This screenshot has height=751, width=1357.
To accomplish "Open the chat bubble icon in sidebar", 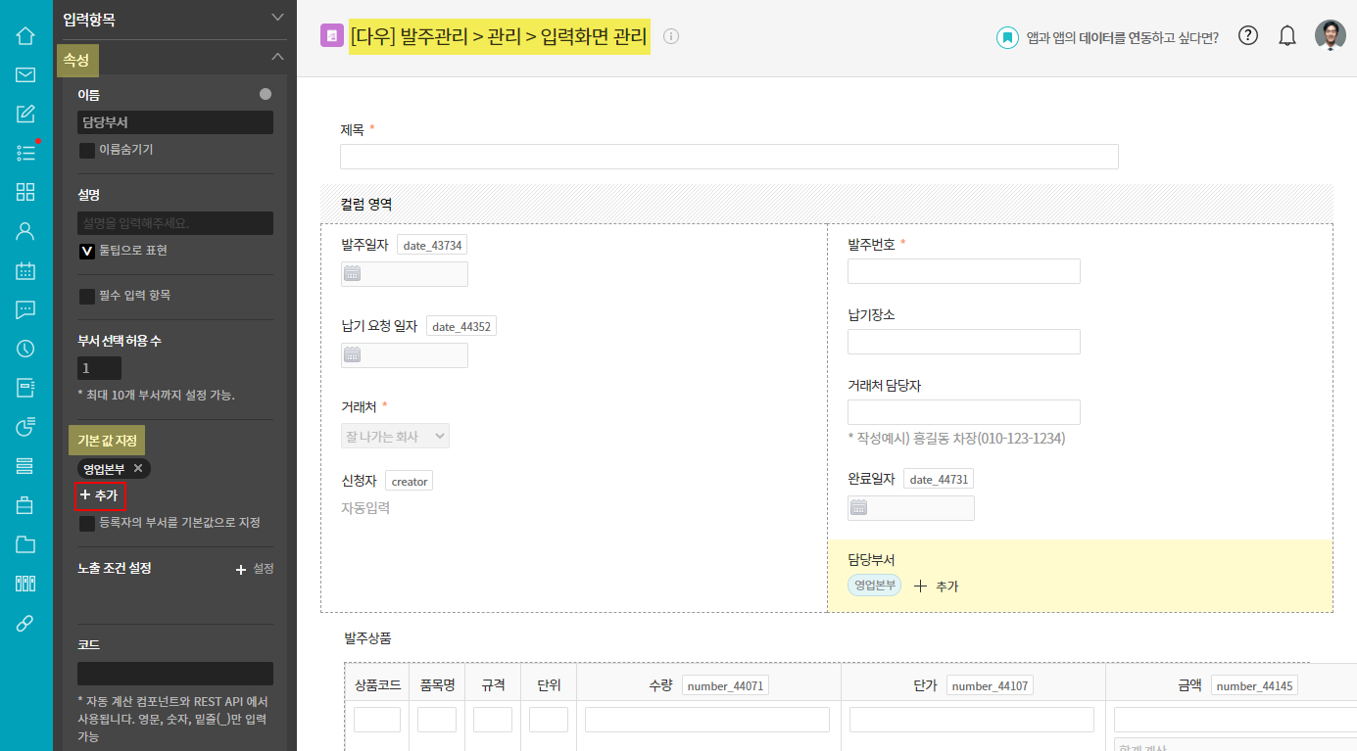I will coord(25,310).
